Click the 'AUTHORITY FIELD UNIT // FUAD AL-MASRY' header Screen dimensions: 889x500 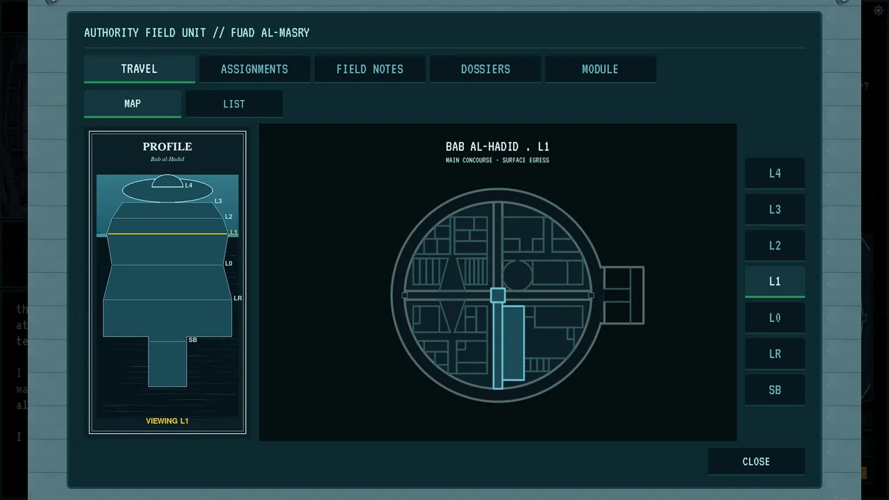tap(197, 33)
